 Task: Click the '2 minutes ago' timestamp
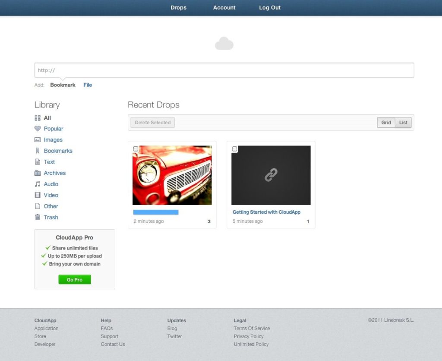(148, 221)
